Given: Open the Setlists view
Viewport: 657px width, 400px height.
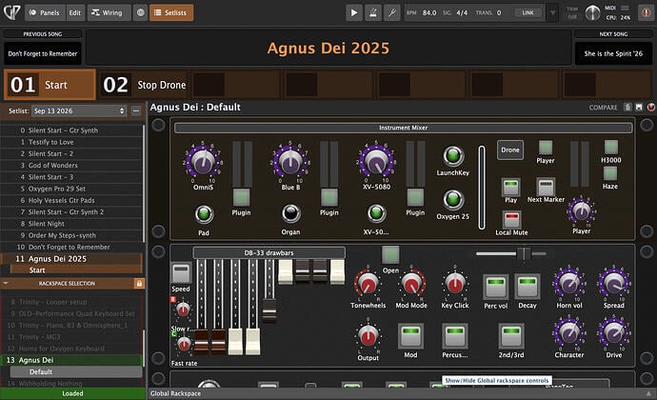Looking at the screenshot, I should 171,12.
